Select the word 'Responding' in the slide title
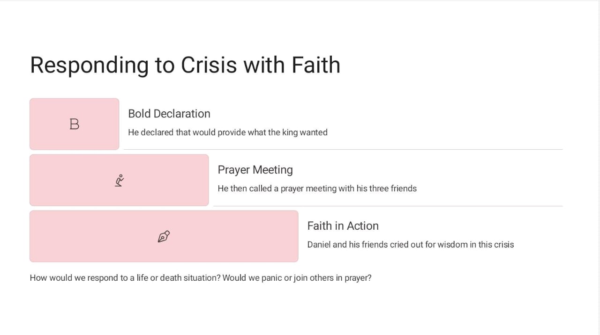This screenshot has height=335, width=600. click(x=89, y=65)
